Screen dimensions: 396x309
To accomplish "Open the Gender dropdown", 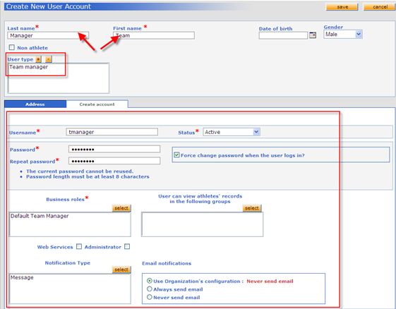I will [343, 34].
